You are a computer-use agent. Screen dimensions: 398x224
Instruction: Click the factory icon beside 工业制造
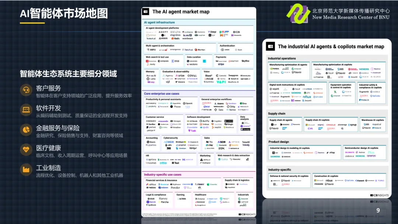[x=26, y=169]
